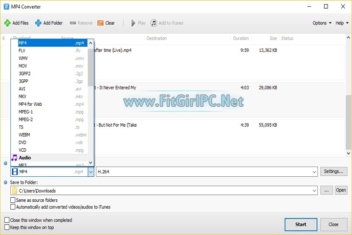This screenshot has height=235, width=352.
Task: Expand the H.264 codec dropdown
Action: tap(314, 172)
